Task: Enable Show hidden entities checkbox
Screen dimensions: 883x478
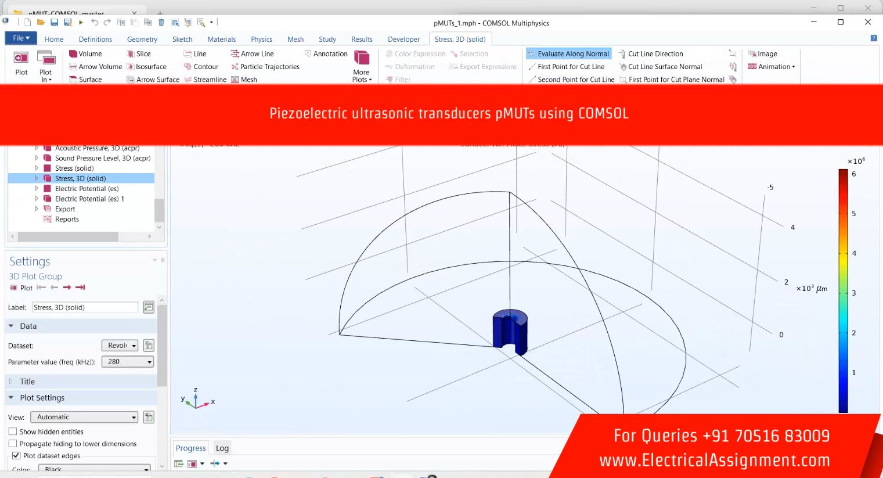Action: pos(13,432)
